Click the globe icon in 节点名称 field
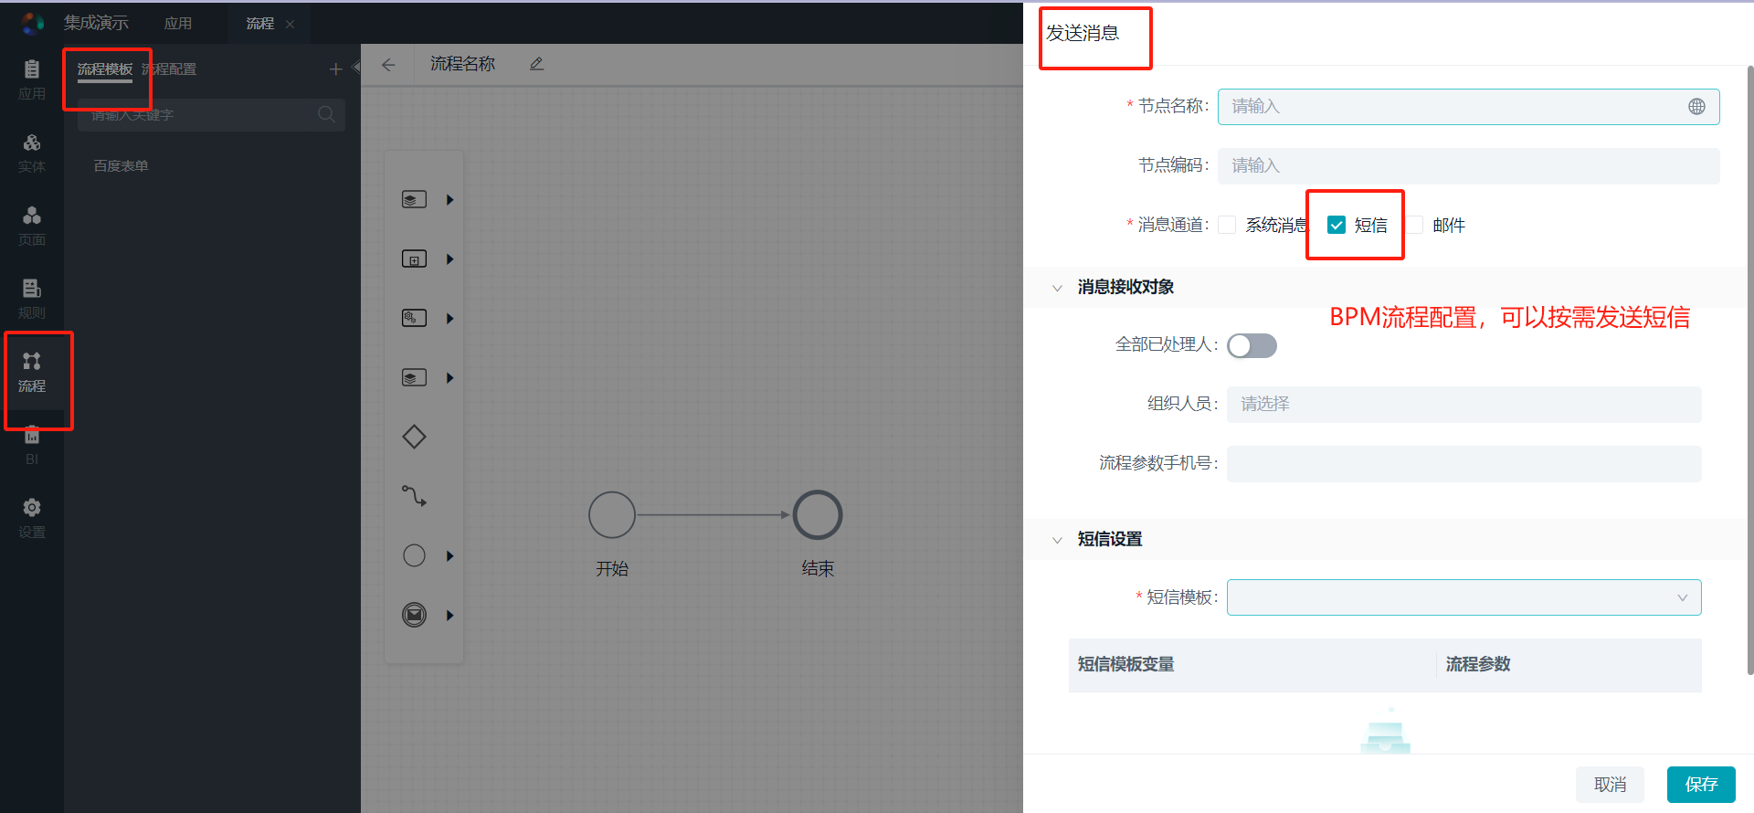This screenshot has height=813, width=1754. point(1696,107)
